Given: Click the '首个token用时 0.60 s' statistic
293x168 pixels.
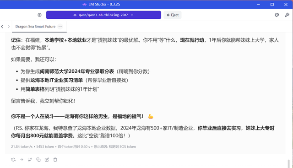Looking at the screenshot, I should tap(74, 146).
